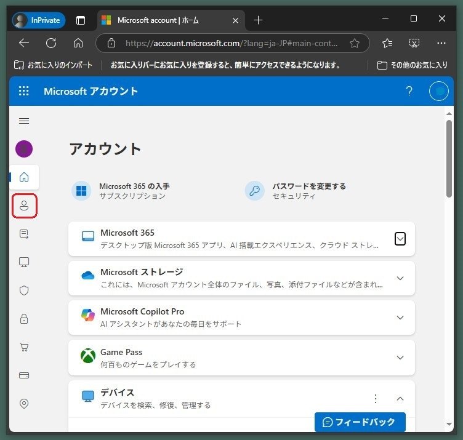Open the Microsoft apps launcher grid

pyautogui.click(x=23, y=91)
